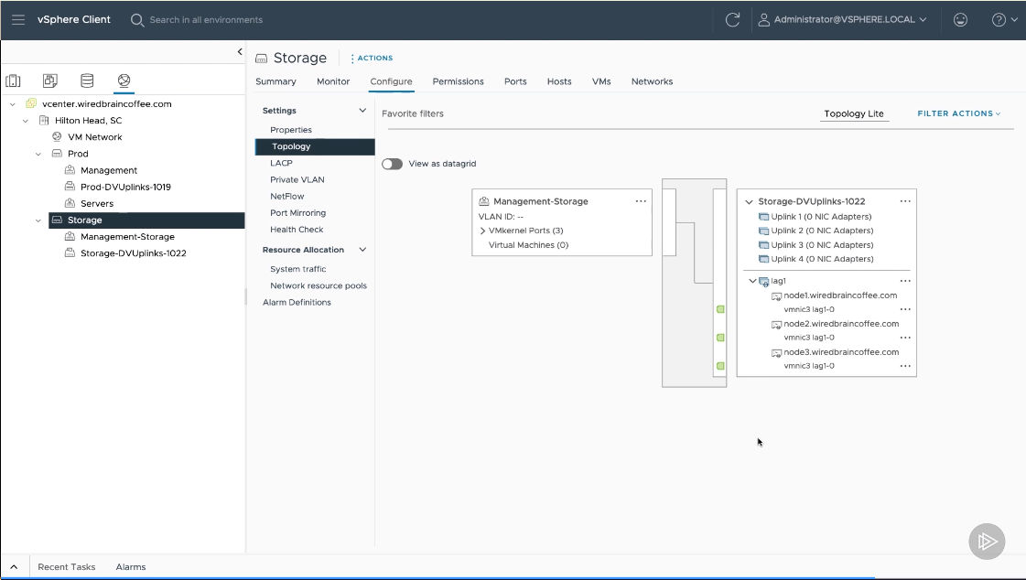
Task: Click the search in all environments field
Action: 206,19
